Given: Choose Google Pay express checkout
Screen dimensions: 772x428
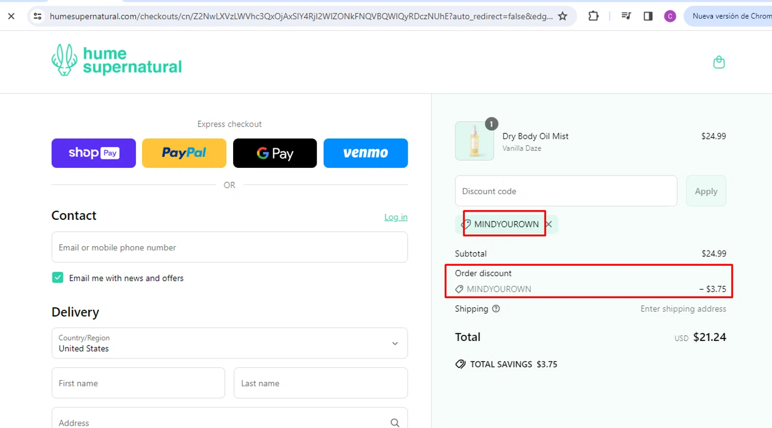Looking at the screenshot, I should click(275, 153).
